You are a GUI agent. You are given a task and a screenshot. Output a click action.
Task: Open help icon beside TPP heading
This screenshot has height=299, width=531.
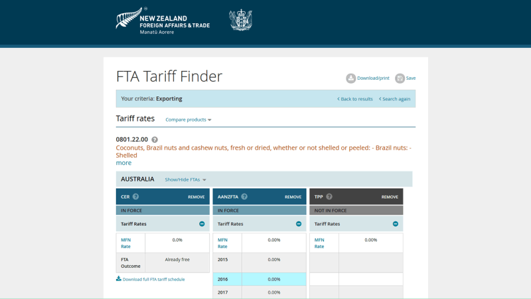click(329, 197)
